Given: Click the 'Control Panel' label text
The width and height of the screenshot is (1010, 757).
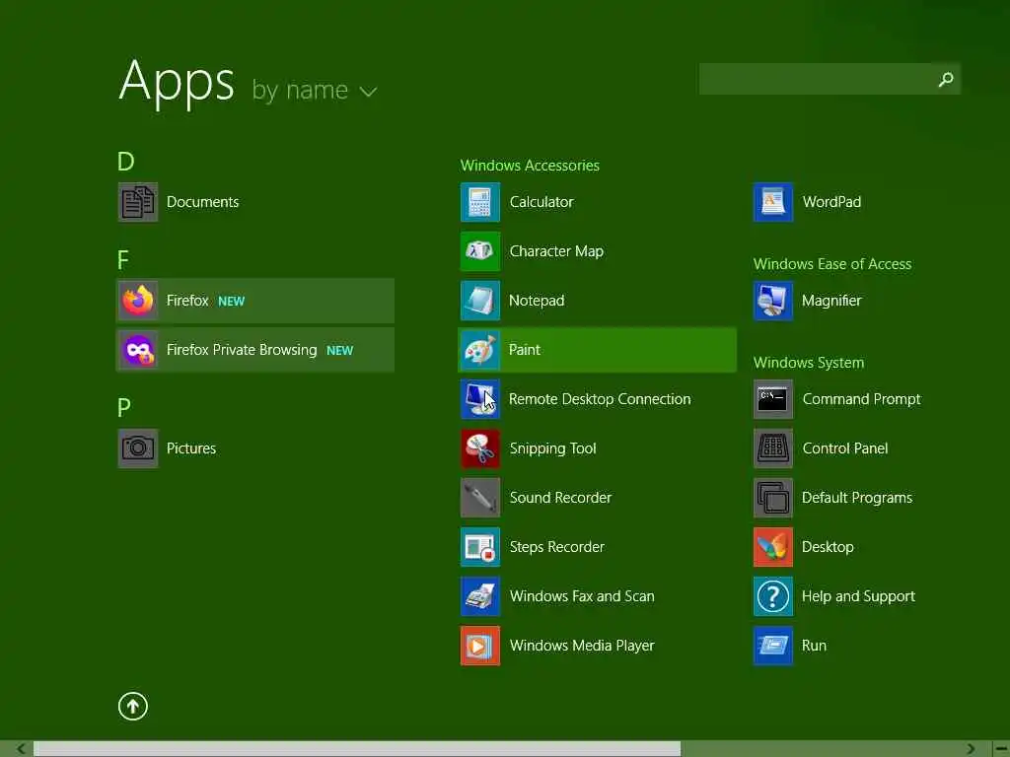Looking at the screenshot, I should click(x=844, y=448).
